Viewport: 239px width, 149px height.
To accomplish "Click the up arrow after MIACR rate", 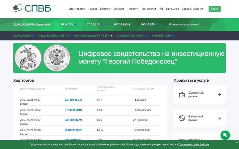I will (147, 35).
